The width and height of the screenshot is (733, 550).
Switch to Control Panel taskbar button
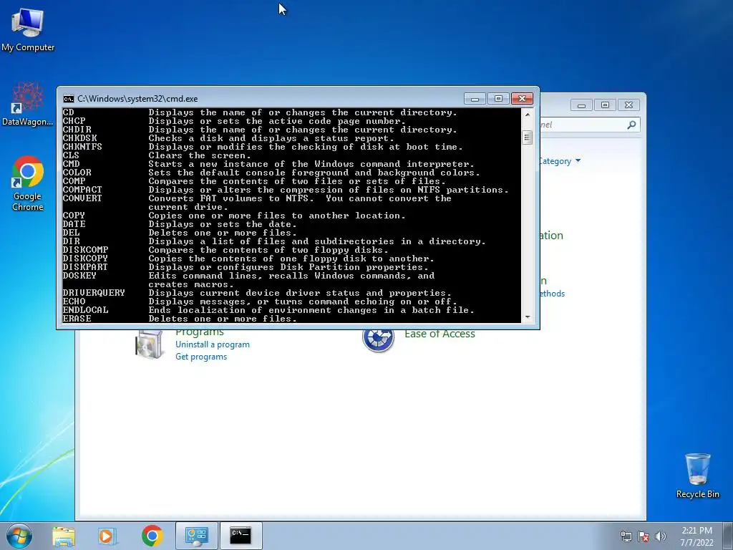pos(196,536)
